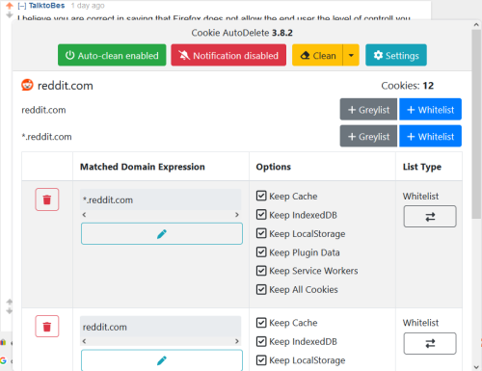Uncheck Keep Service Workers checkbox
The width and height of the screenshot is (482, 371).
point(261,271)
